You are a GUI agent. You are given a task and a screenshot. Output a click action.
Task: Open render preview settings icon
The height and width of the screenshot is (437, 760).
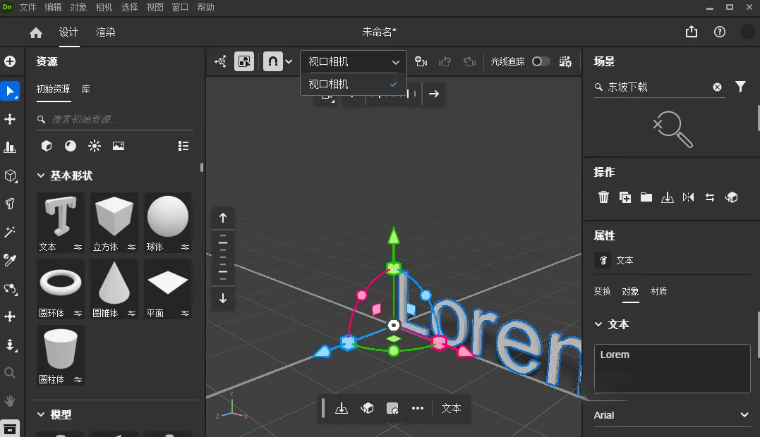[565, 61]
